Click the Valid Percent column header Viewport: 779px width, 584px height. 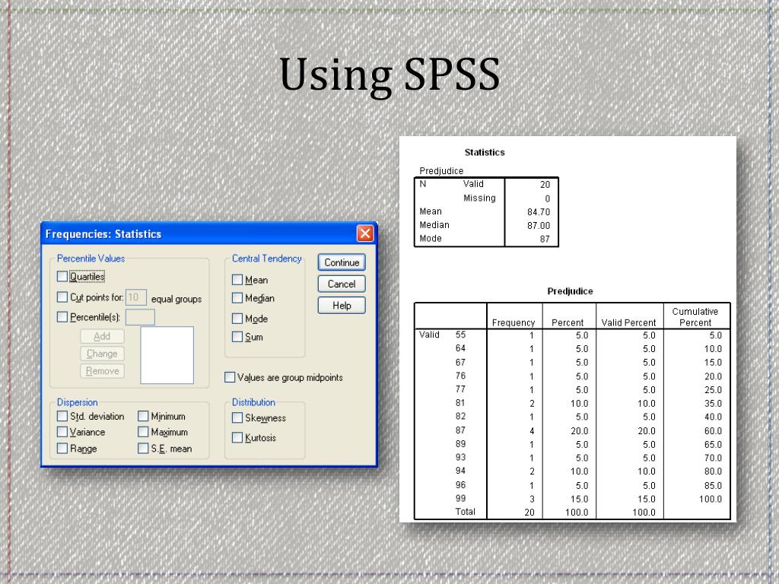[x=628, y=322]
